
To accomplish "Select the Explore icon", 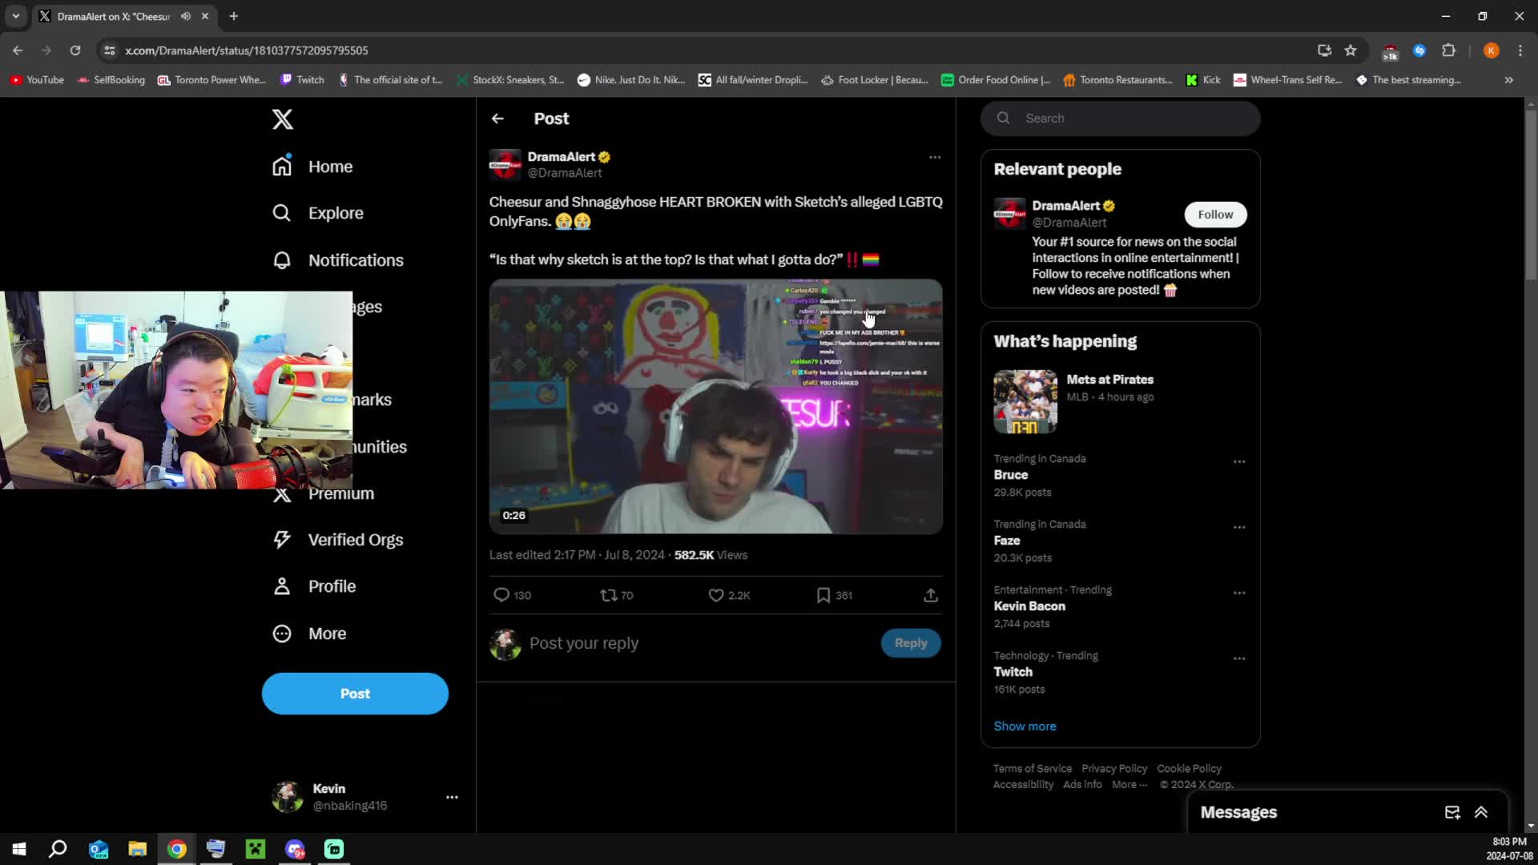I will (x=282, y=213).
